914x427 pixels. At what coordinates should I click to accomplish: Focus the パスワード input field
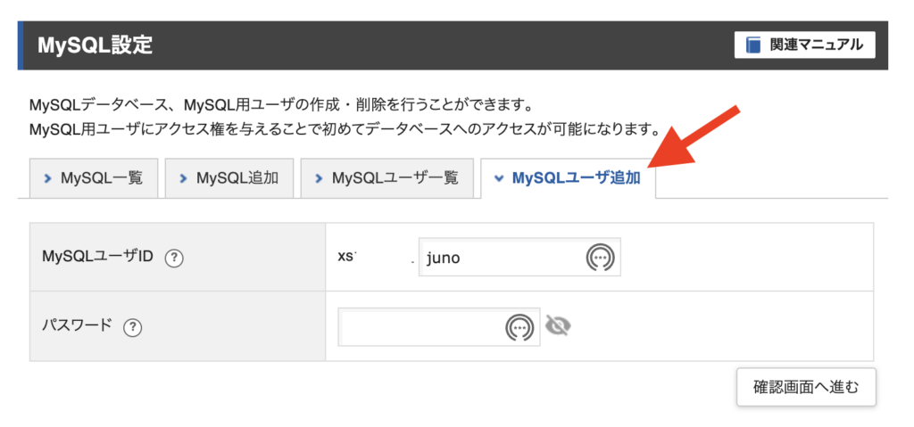[x=439, y=327]
